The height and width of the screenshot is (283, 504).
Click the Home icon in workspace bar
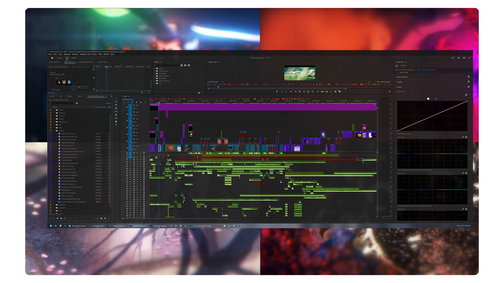(x=52, y=58)
